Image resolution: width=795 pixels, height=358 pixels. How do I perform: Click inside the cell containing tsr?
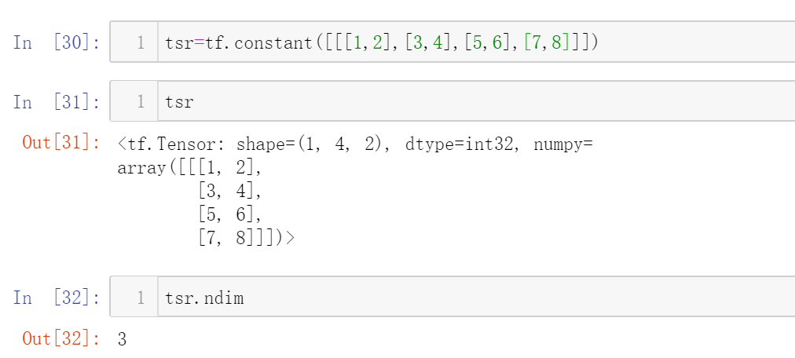[471, 102]
